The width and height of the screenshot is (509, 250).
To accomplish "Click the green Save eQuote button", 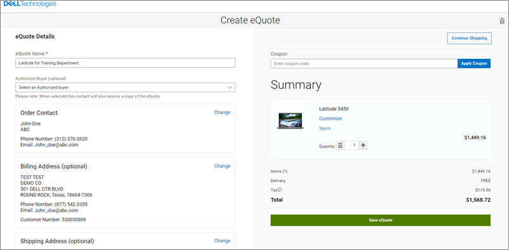I will (380, 220).
